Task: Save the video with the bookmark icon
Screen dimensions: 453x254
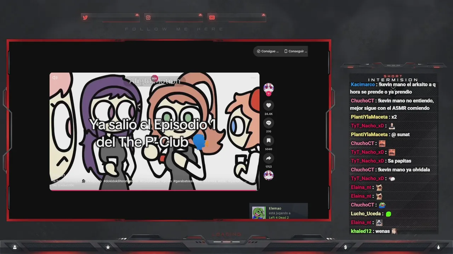Action: [269, 140]
